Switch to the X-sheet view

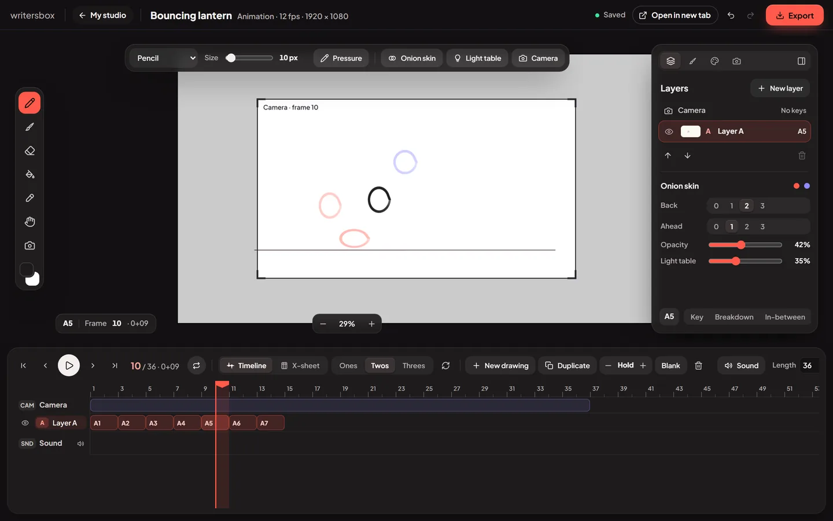[300, 365]
